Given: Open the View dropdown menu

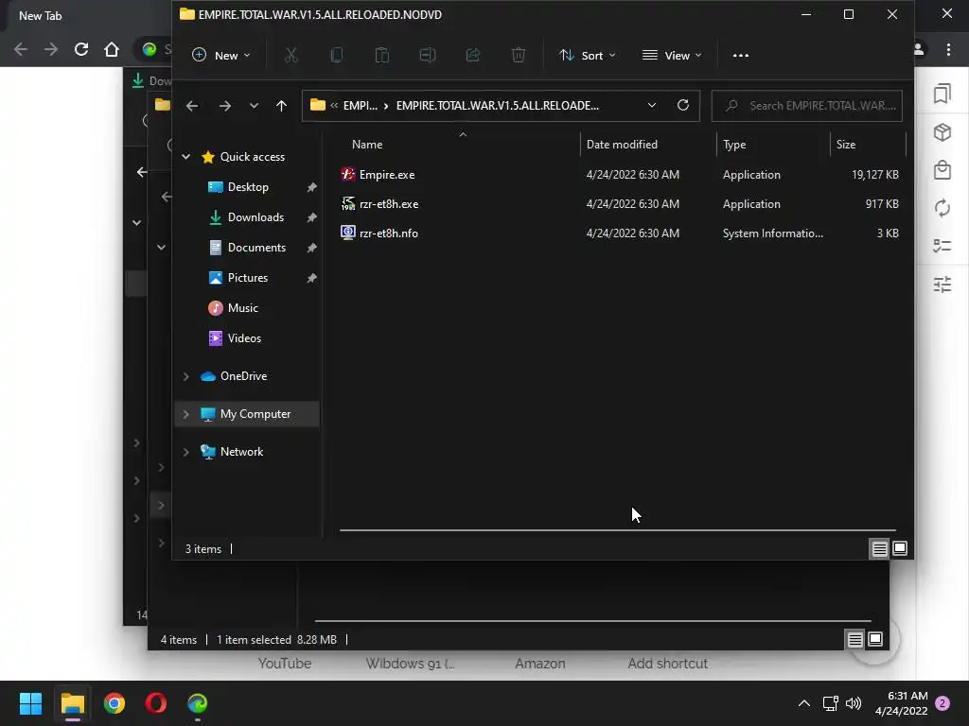Looking at the screenshot, I should pos(672,56).
